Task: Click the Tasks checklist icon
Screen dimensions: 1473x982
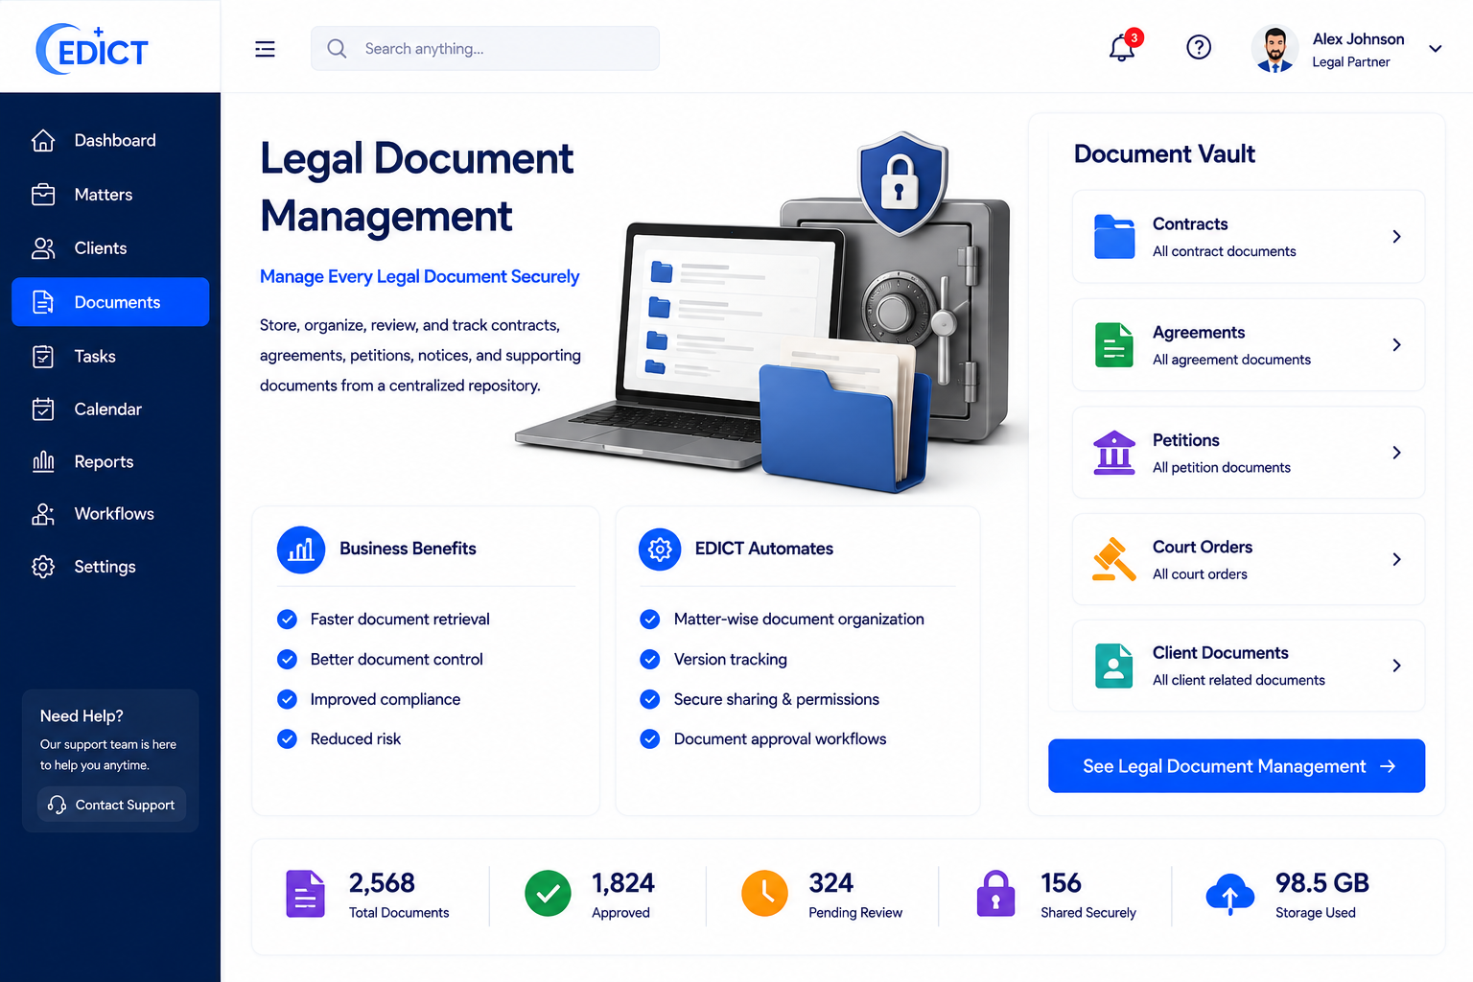Action: 43,357
